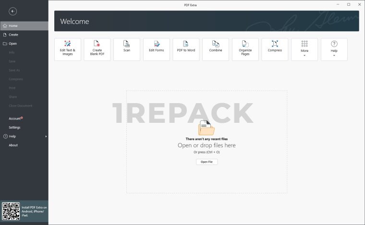Close the PDF Extra window

click(359, 4)
